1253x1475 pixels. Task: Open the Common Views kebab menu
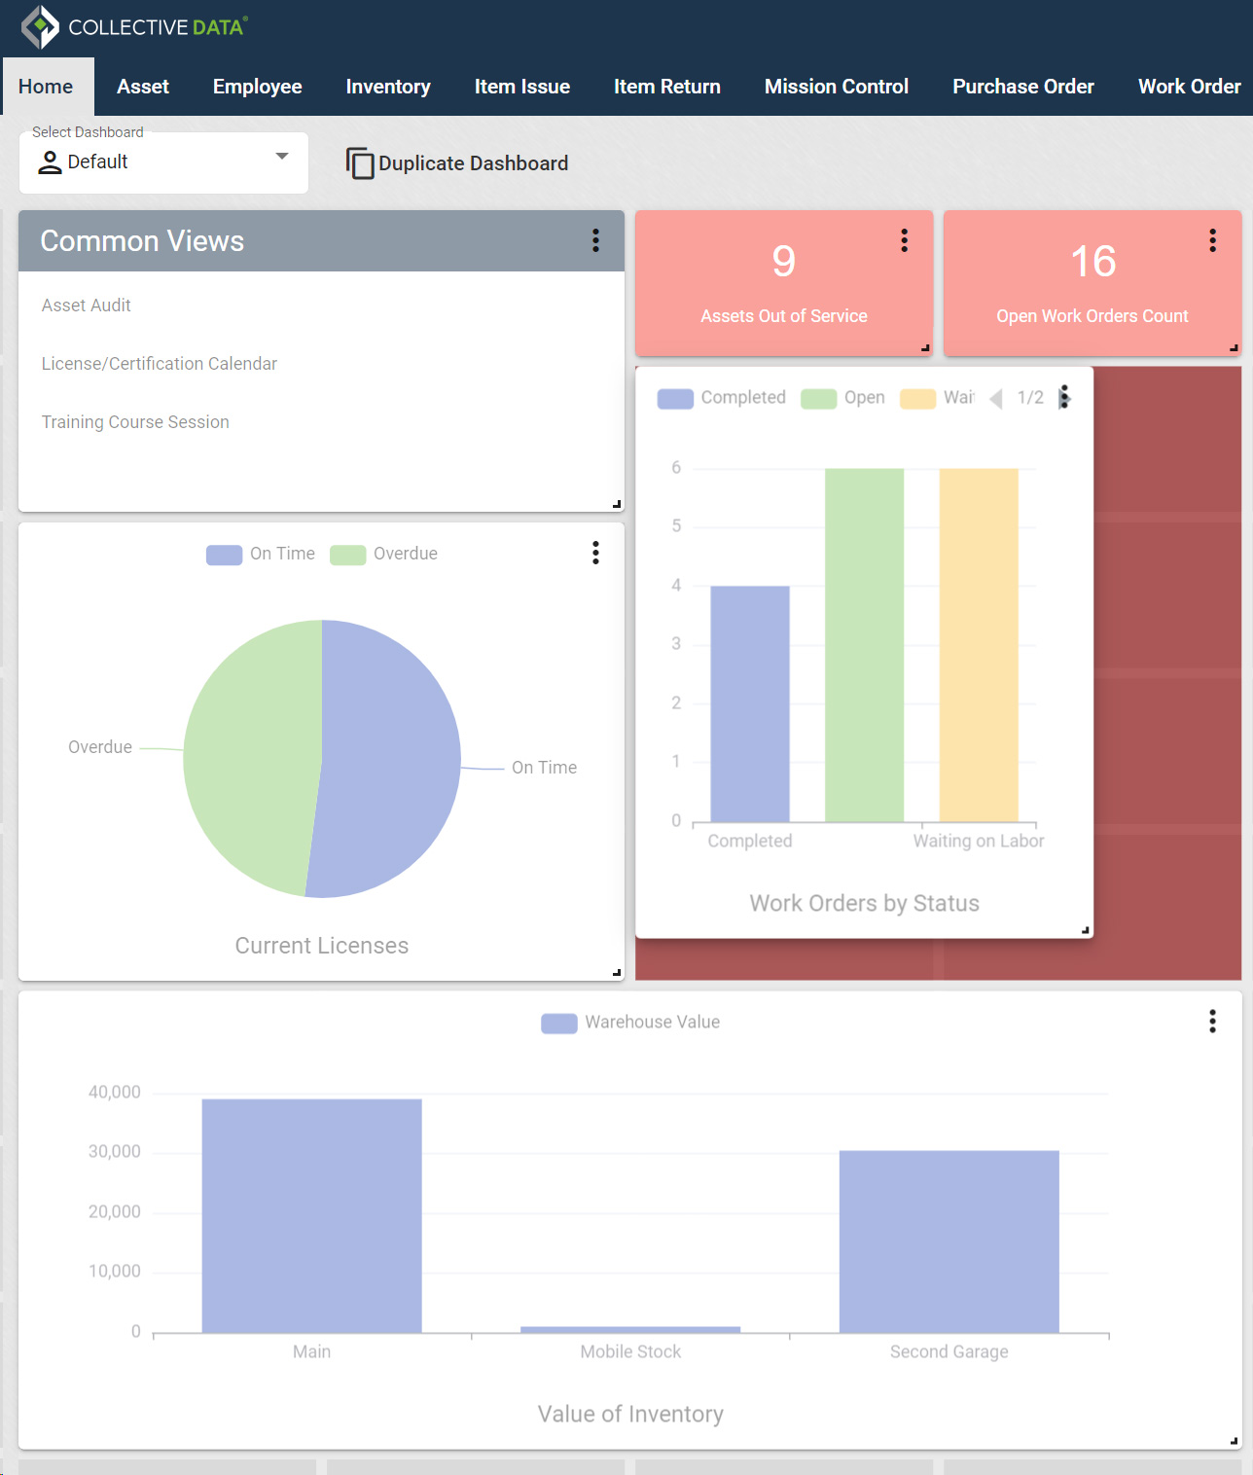pos(595,240)
